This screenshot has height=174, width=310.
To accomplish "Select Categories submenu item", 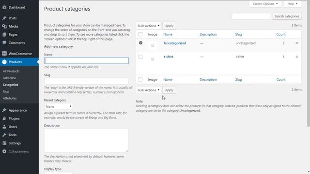I will (x=11, y=85).
